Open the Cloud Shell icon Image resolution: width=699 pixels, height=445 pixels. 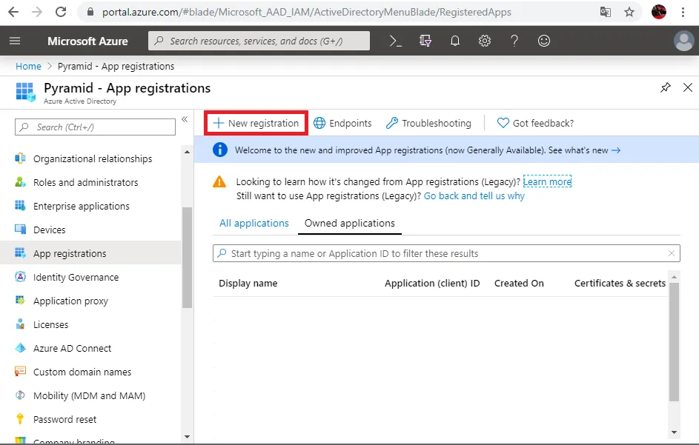[395, 41]
